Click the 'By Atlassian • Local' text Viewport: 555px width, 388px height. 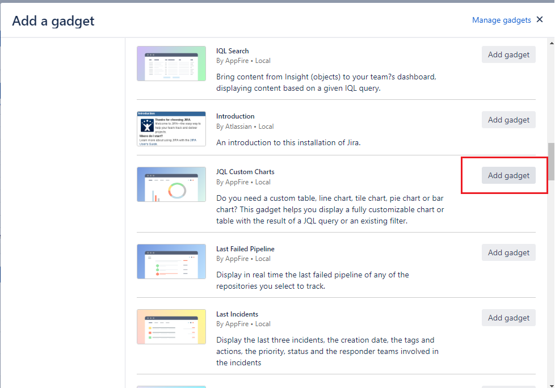click(245, 126)
